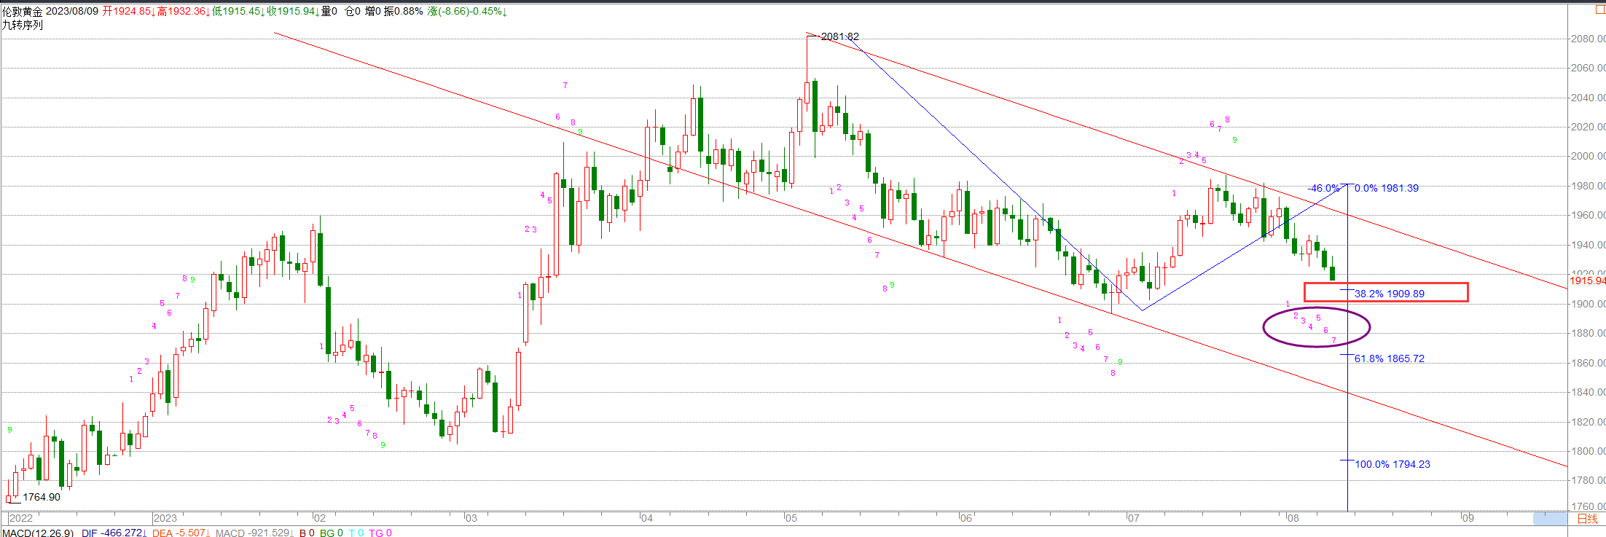Click the purple ellipse annotation outline

point(1264,327)
